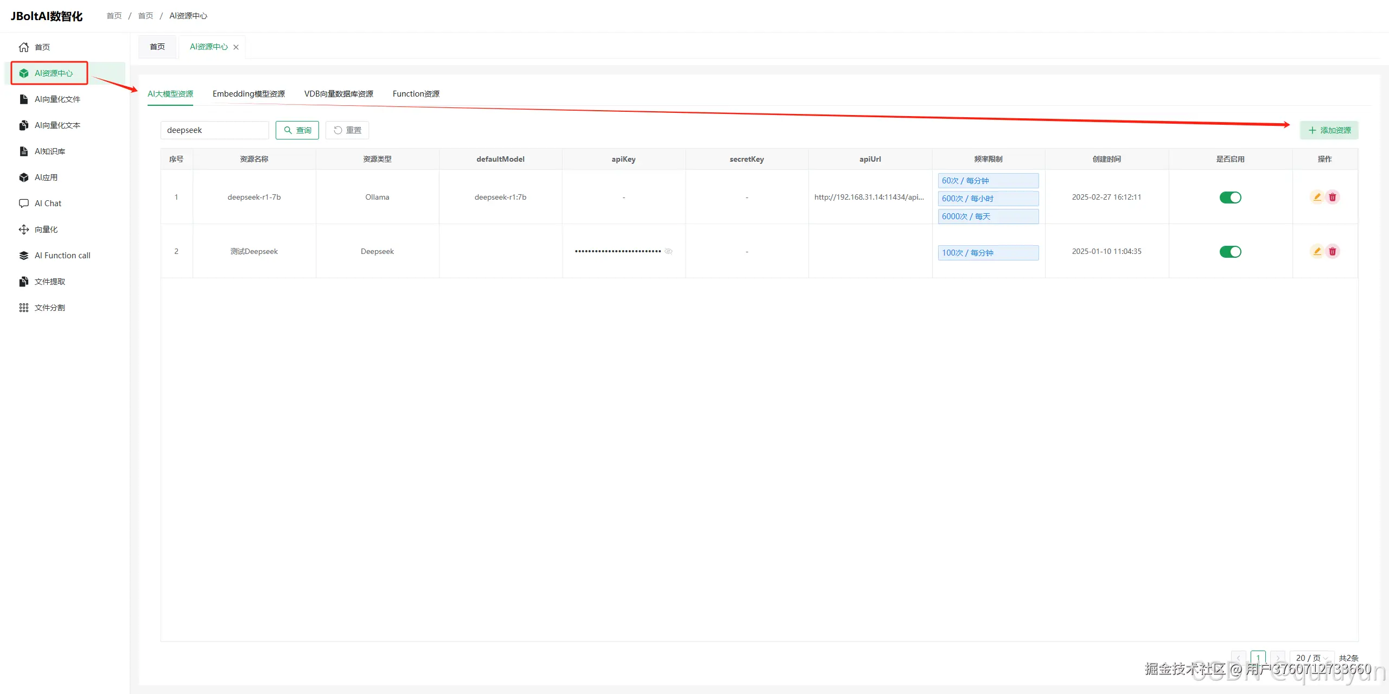
Task: Click the next page arrow in pagination
Action: click(1278, 658)
